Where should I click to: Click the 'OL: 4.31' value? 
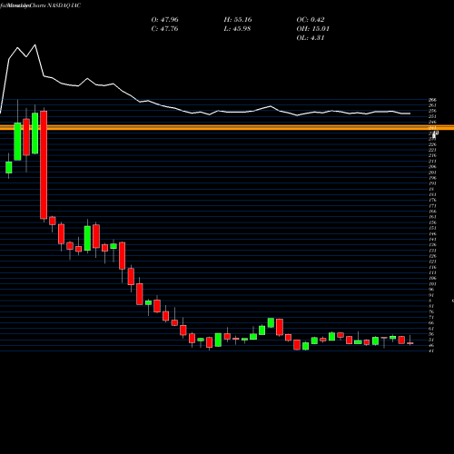tap(311, 38)
